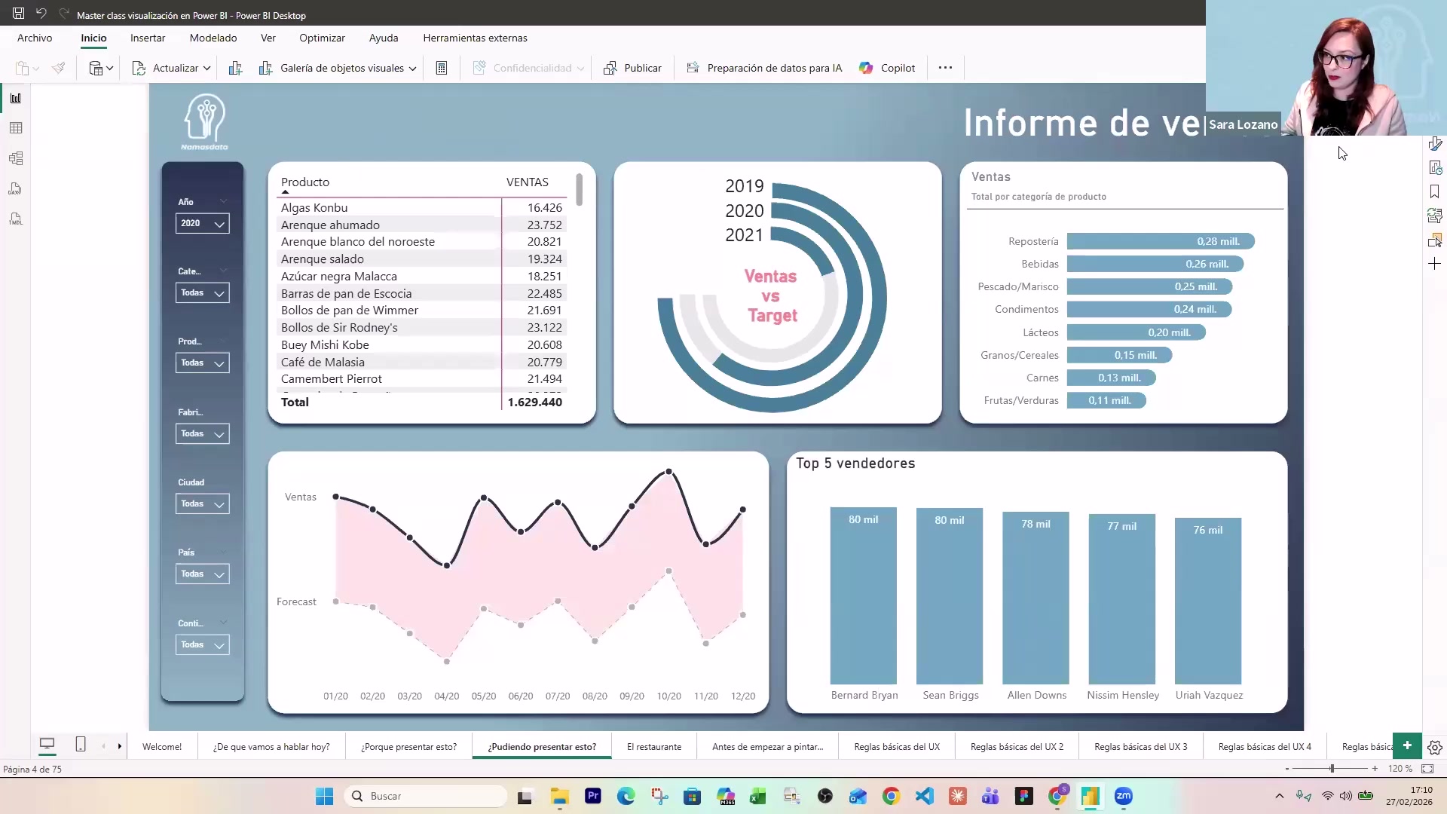
Task: Open the Modelado ribbon tab
Action: pyautogui.click(x=213, y=38)
